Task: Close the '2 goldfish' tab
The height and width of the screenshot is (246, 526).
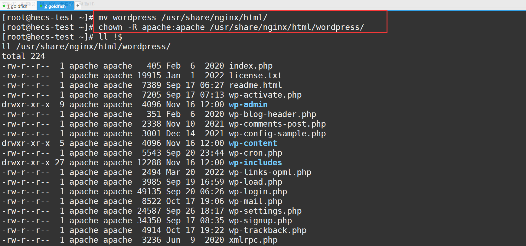Action: [x=70, y=5]
